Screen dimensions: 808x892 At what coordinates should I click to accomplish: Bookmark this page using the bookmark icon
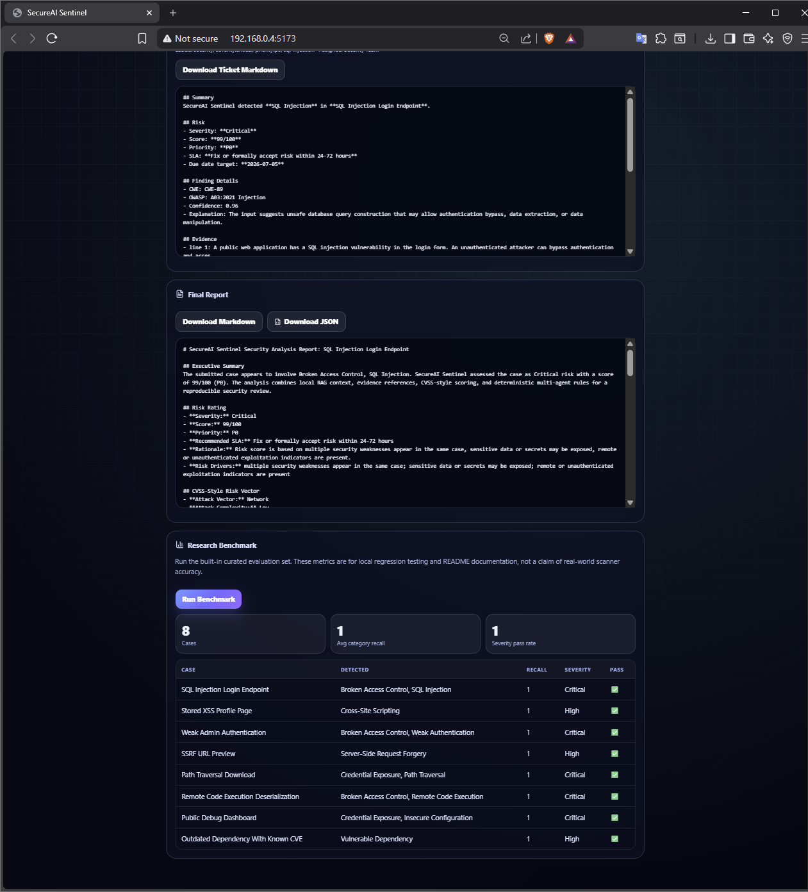[x=142, y=38]
